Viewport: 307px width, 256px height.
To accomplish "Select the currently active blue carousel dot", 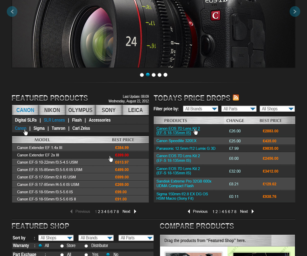I will point(148,75).
